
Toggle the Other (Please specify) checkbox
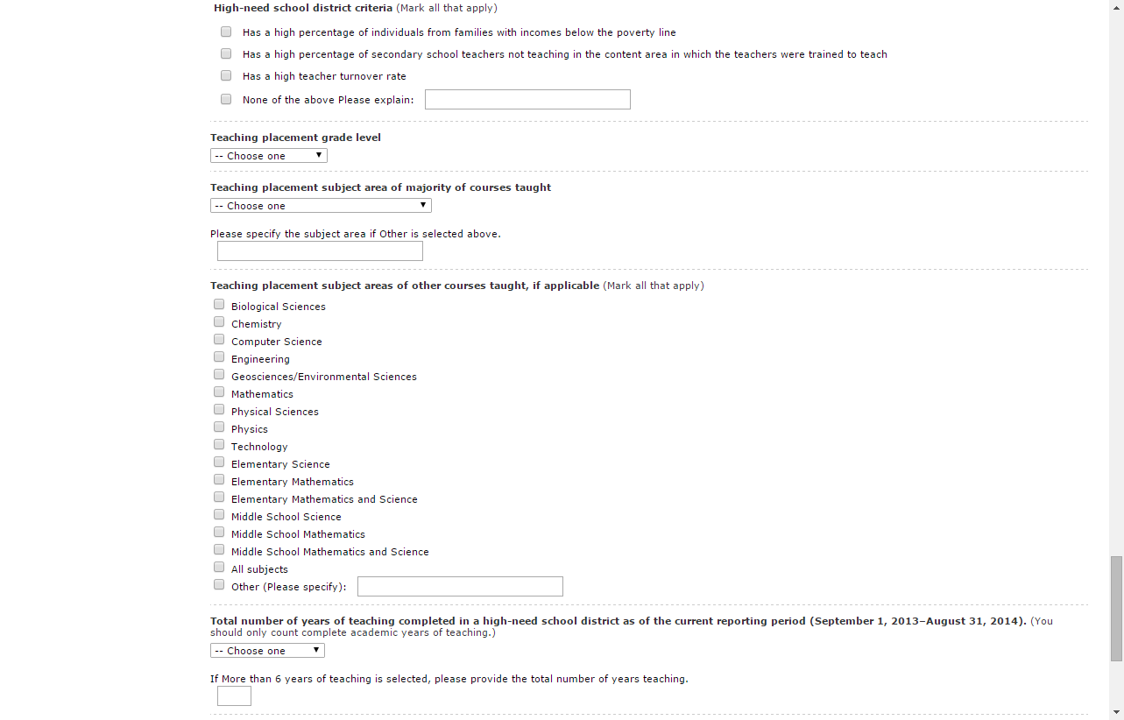click(x=219, y=585)
